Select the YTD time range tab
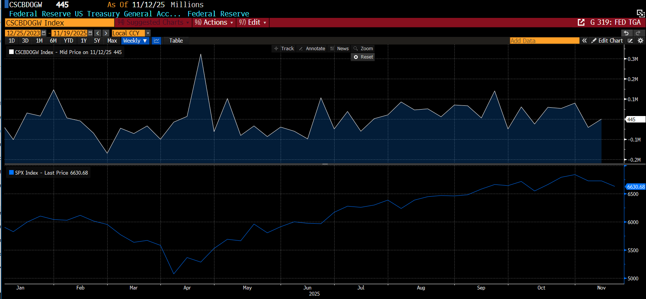This screenshot has width=646, height=299. [x=68, y=41]
